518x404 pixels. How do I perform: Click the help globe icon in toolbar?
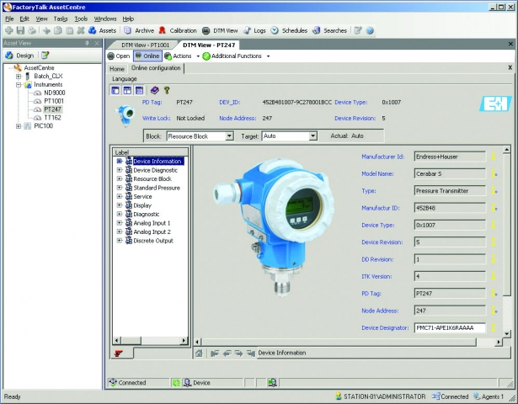(370, 30)
